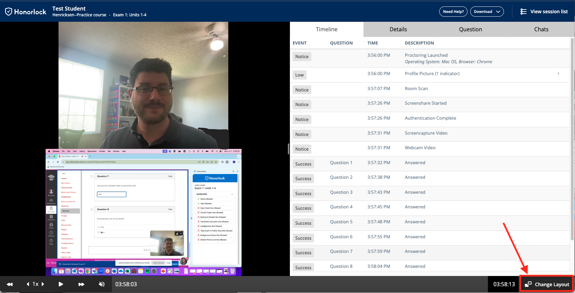Click the Need Help? button
575x293 pixels.
[453, 12]
